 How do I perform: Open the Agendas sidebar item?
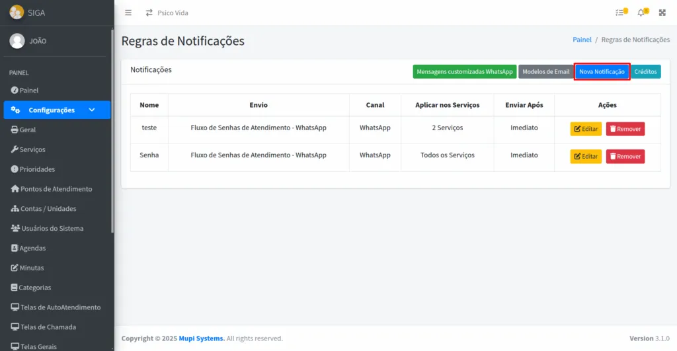32,249
